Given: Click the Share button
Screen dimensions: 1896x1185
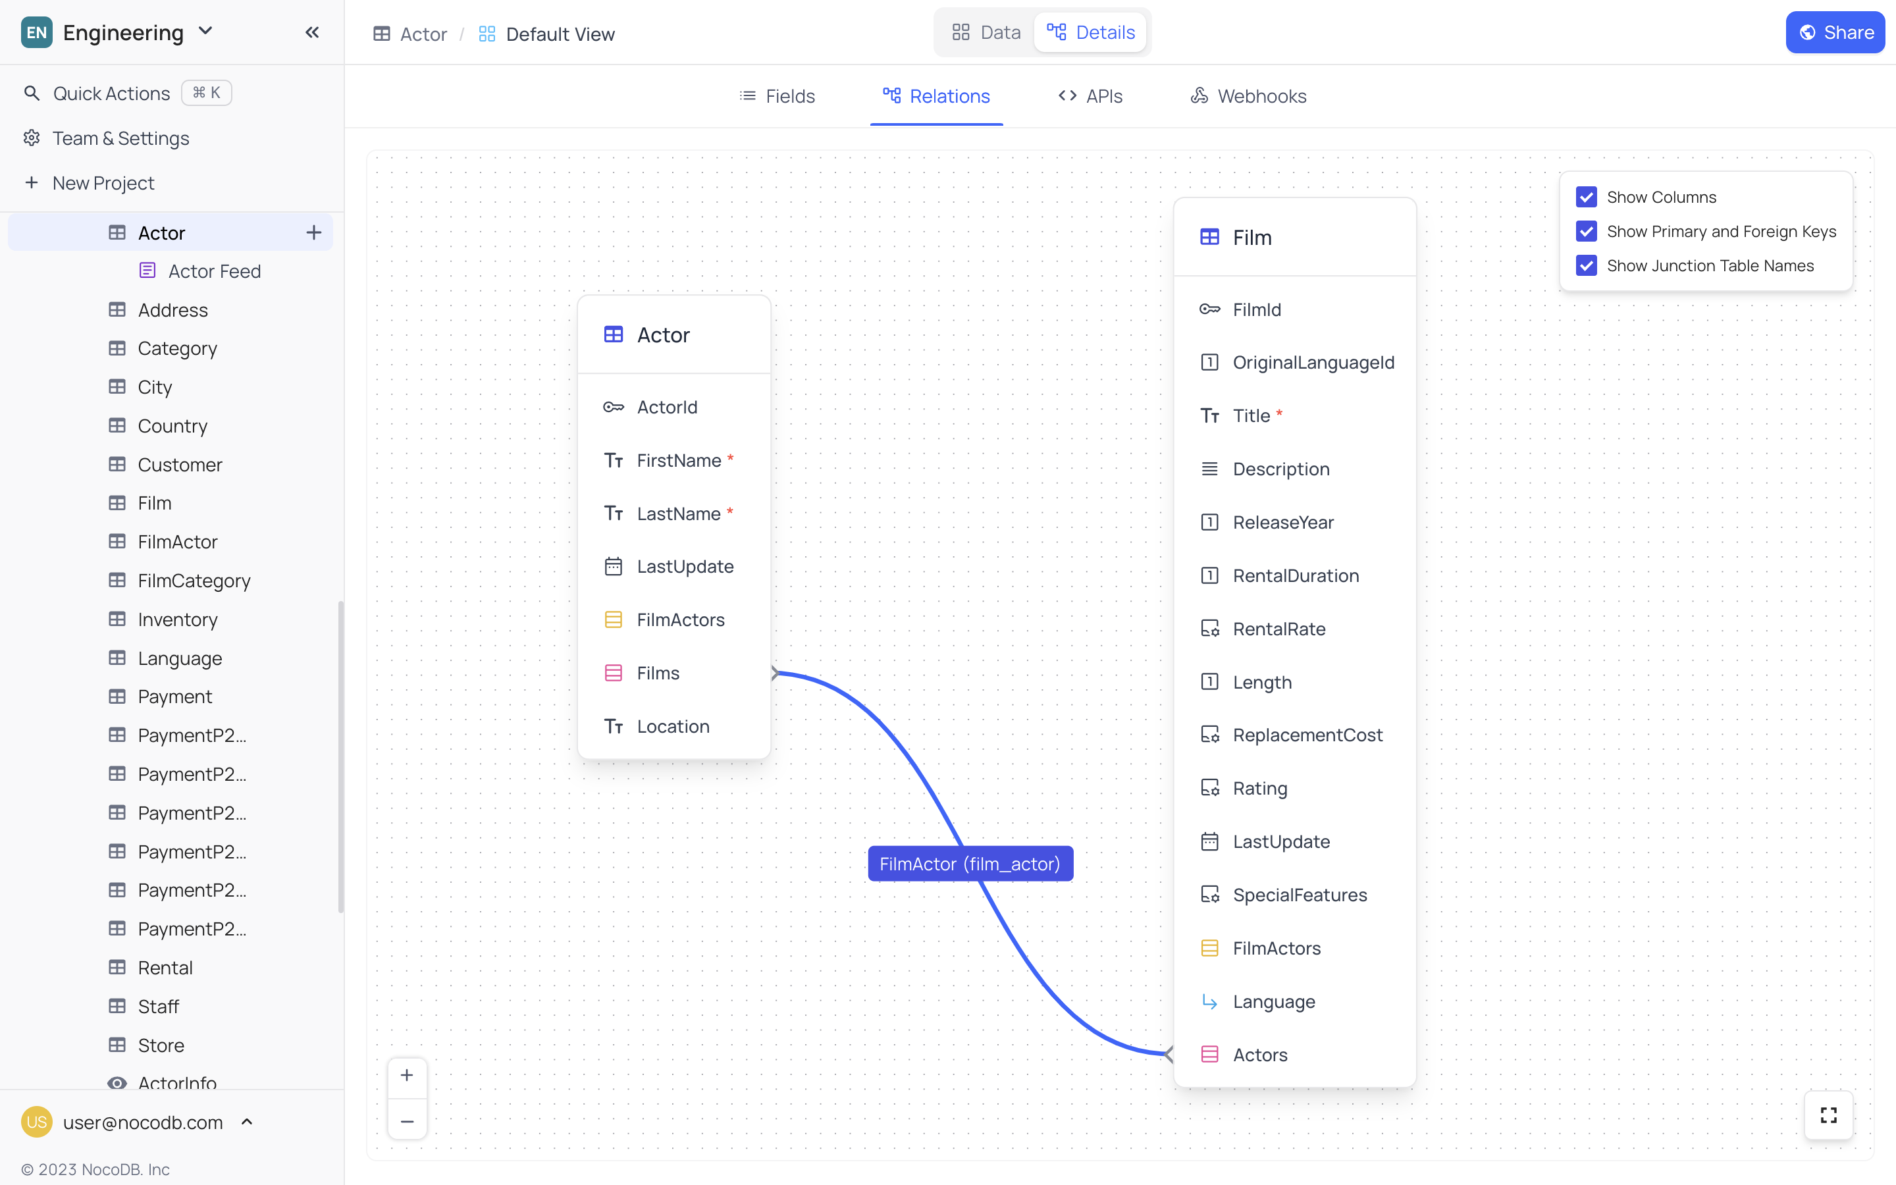Looking at the screenshot, I should [1834, 32].
